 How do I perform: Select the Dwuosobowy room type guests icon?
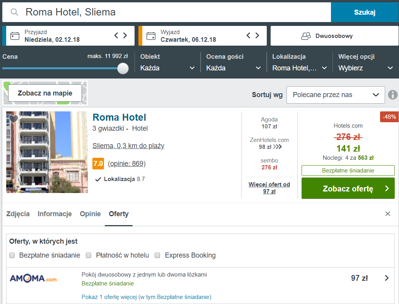click(x=306, y=36)
